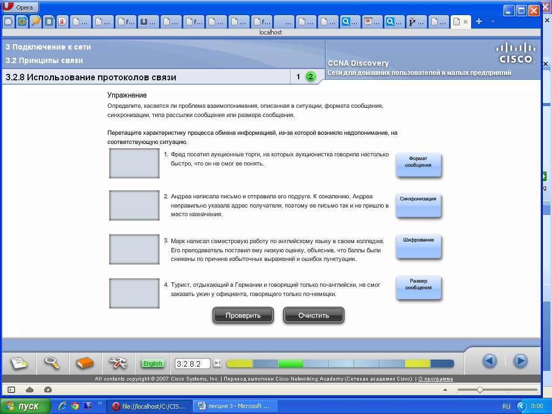Switch to the tab with download arrow icon

coord(148,22)
